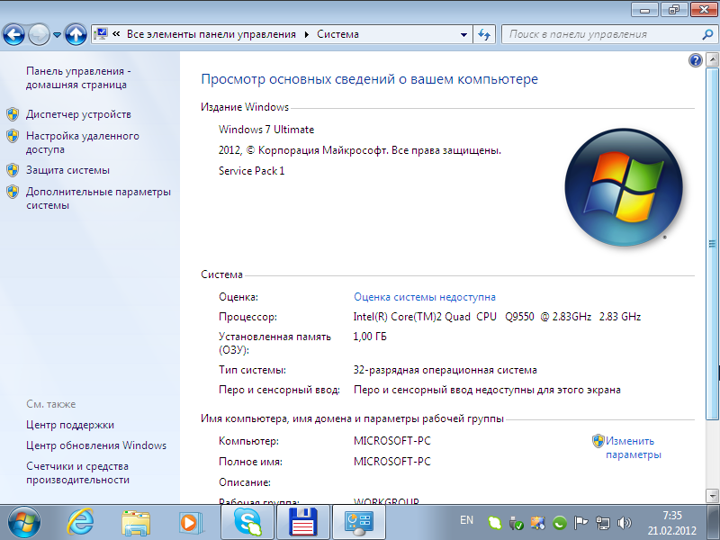Click the vertical scrollbar down arrow

(712, 496)
